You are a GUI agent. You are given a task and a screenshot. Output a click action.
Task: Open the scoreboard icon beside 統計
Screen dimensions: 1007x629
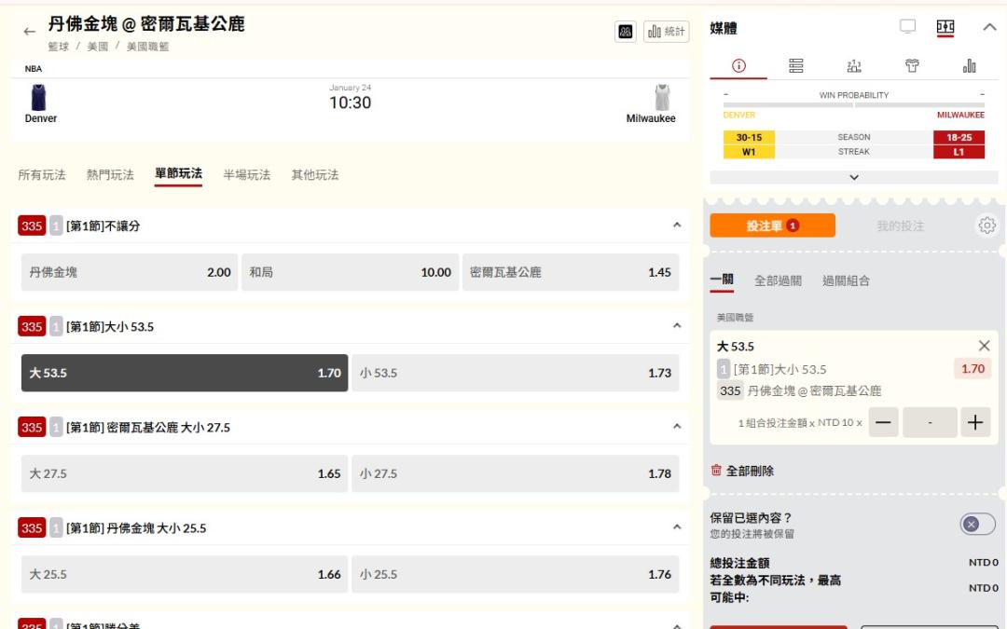click(626, 32)
